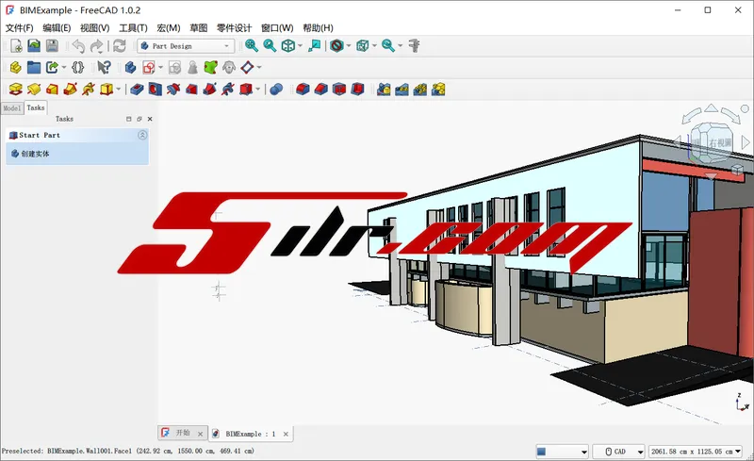Screen dimensions: 754x461
Task: Select the Mirrored pattern tool
Action: coord(384,89)
